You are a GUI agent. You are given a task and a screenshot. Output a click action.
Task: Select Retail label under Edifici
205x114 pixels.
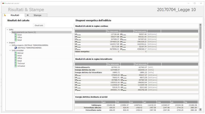click(x=19, y=40)
